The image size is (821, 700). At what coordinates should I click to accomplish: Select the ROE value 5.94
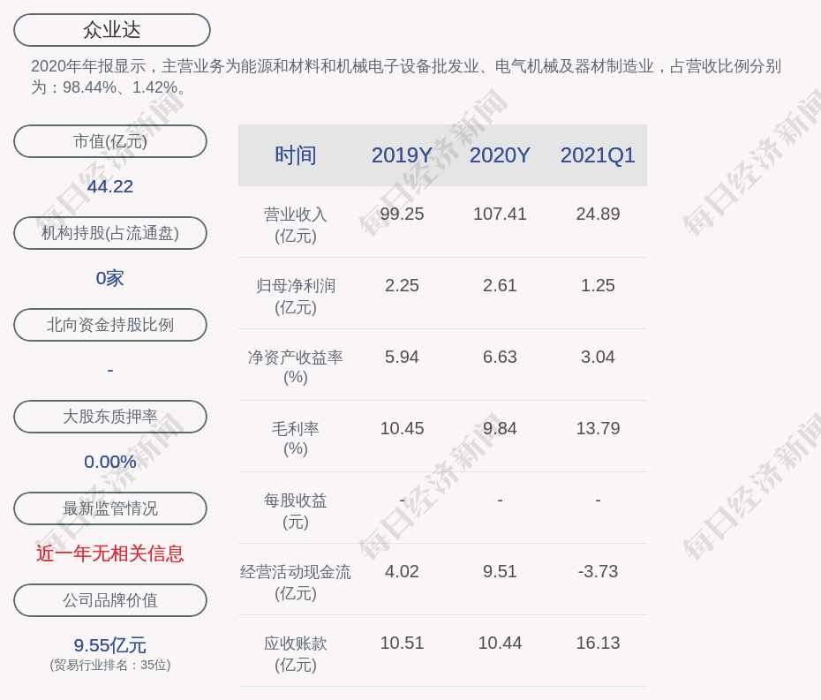402,358
